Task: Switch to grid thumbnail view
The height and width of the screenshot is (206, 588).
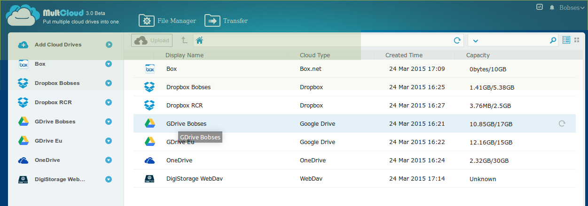Action: (x=577, y=40)
